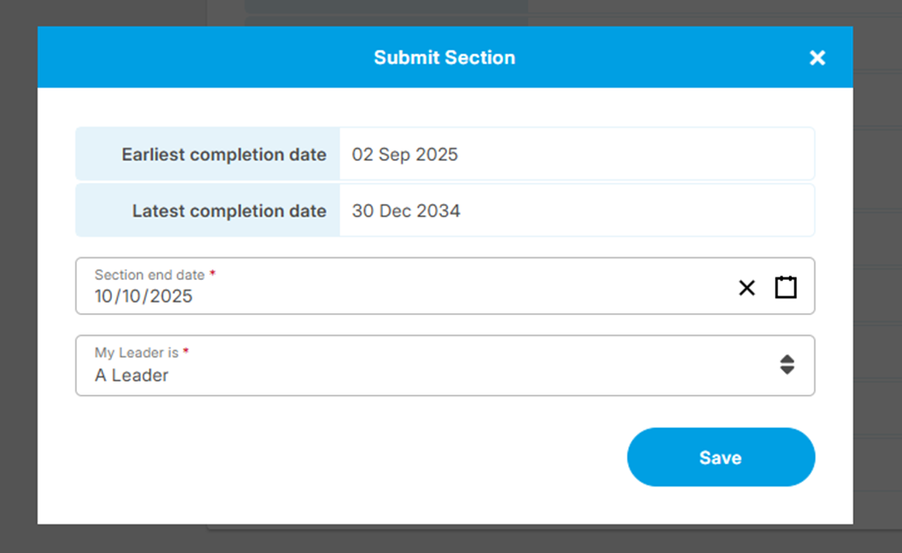Click the red asterisk beside Section end date

pos(213,274)
